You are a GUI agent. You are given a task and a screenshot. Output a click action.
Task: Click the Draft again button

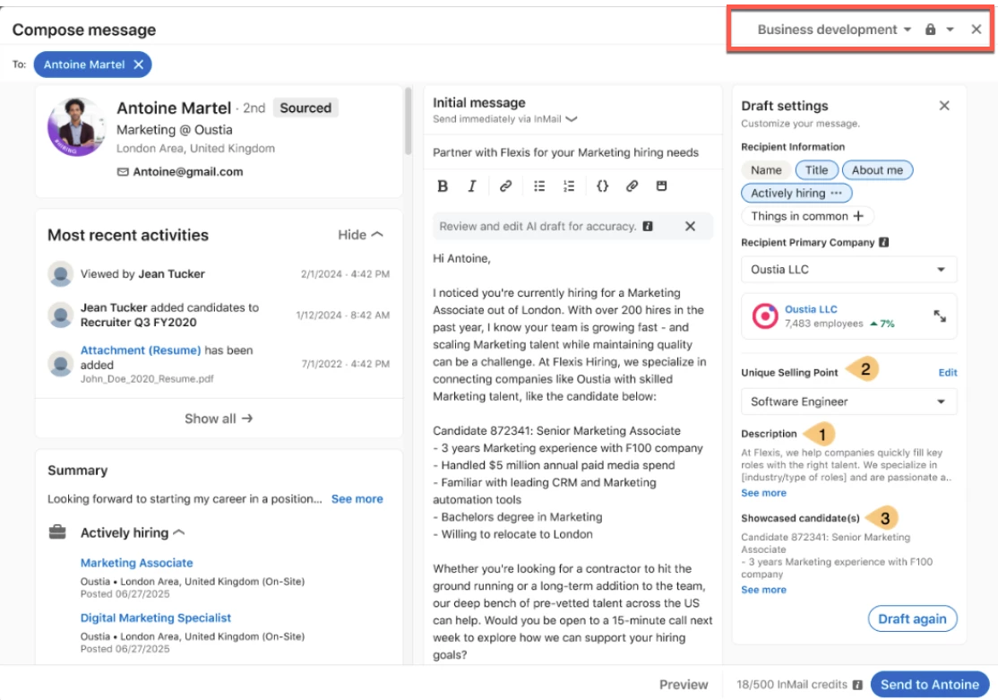click(x=912, y=618)
